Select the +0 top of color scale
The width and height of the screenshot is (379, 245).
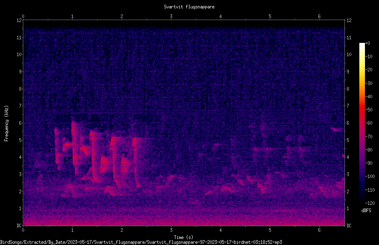(367, 43)
